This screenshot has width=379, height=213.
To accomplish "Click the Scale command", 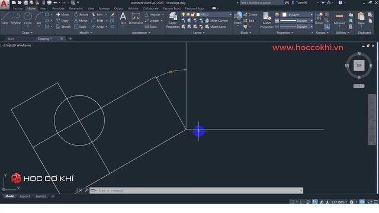I will point(81,27).
